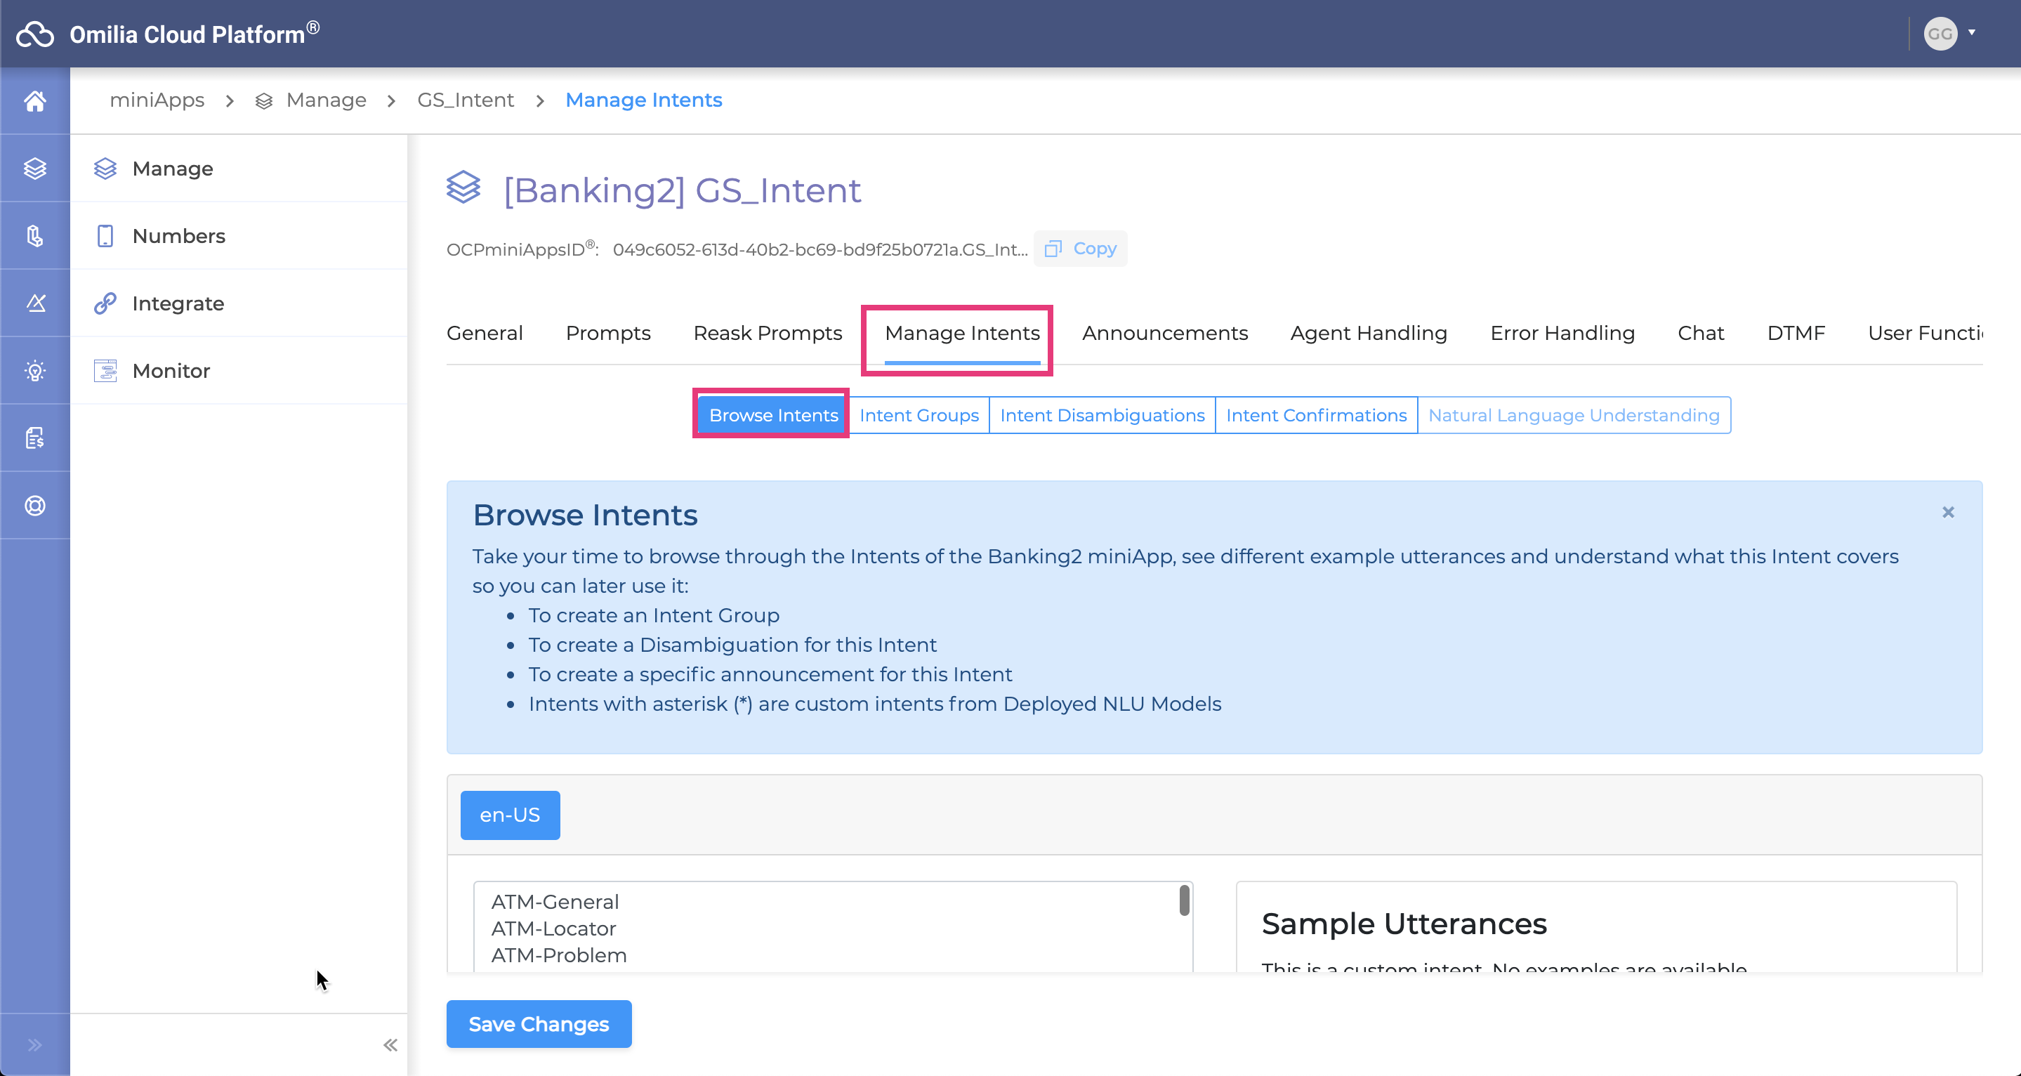Click Manage Intents breadcrumb
This screenshot has width=2021, height=1076.
coord(643,100)
